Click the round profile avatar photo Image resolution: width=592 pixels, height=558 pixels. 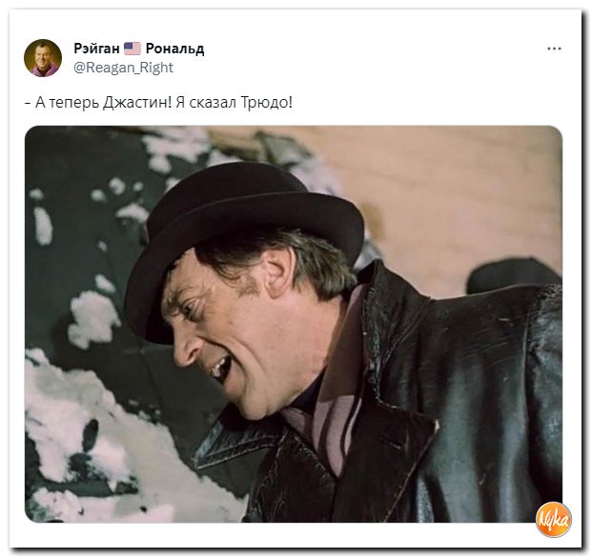pyautogui.click(x=43, y=58)
